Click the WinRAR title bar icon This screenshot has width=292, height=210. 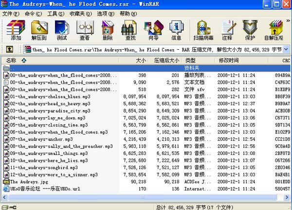click(x=4, y=4)
